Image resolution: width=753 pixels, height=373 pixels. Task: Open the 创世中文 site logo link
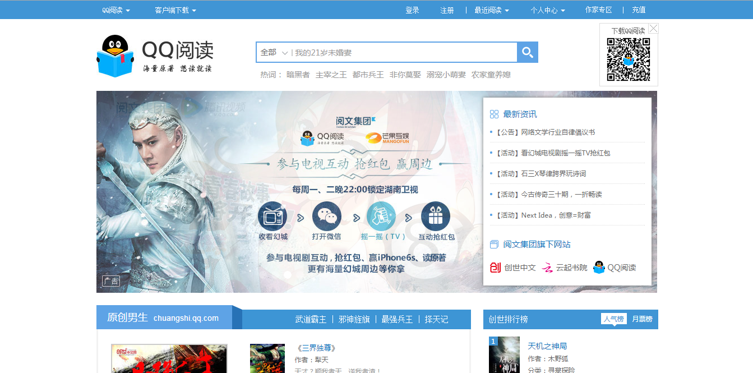click(x=513, y=268)
